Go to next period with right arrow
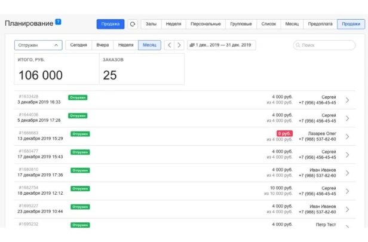 tap(179, 45)
